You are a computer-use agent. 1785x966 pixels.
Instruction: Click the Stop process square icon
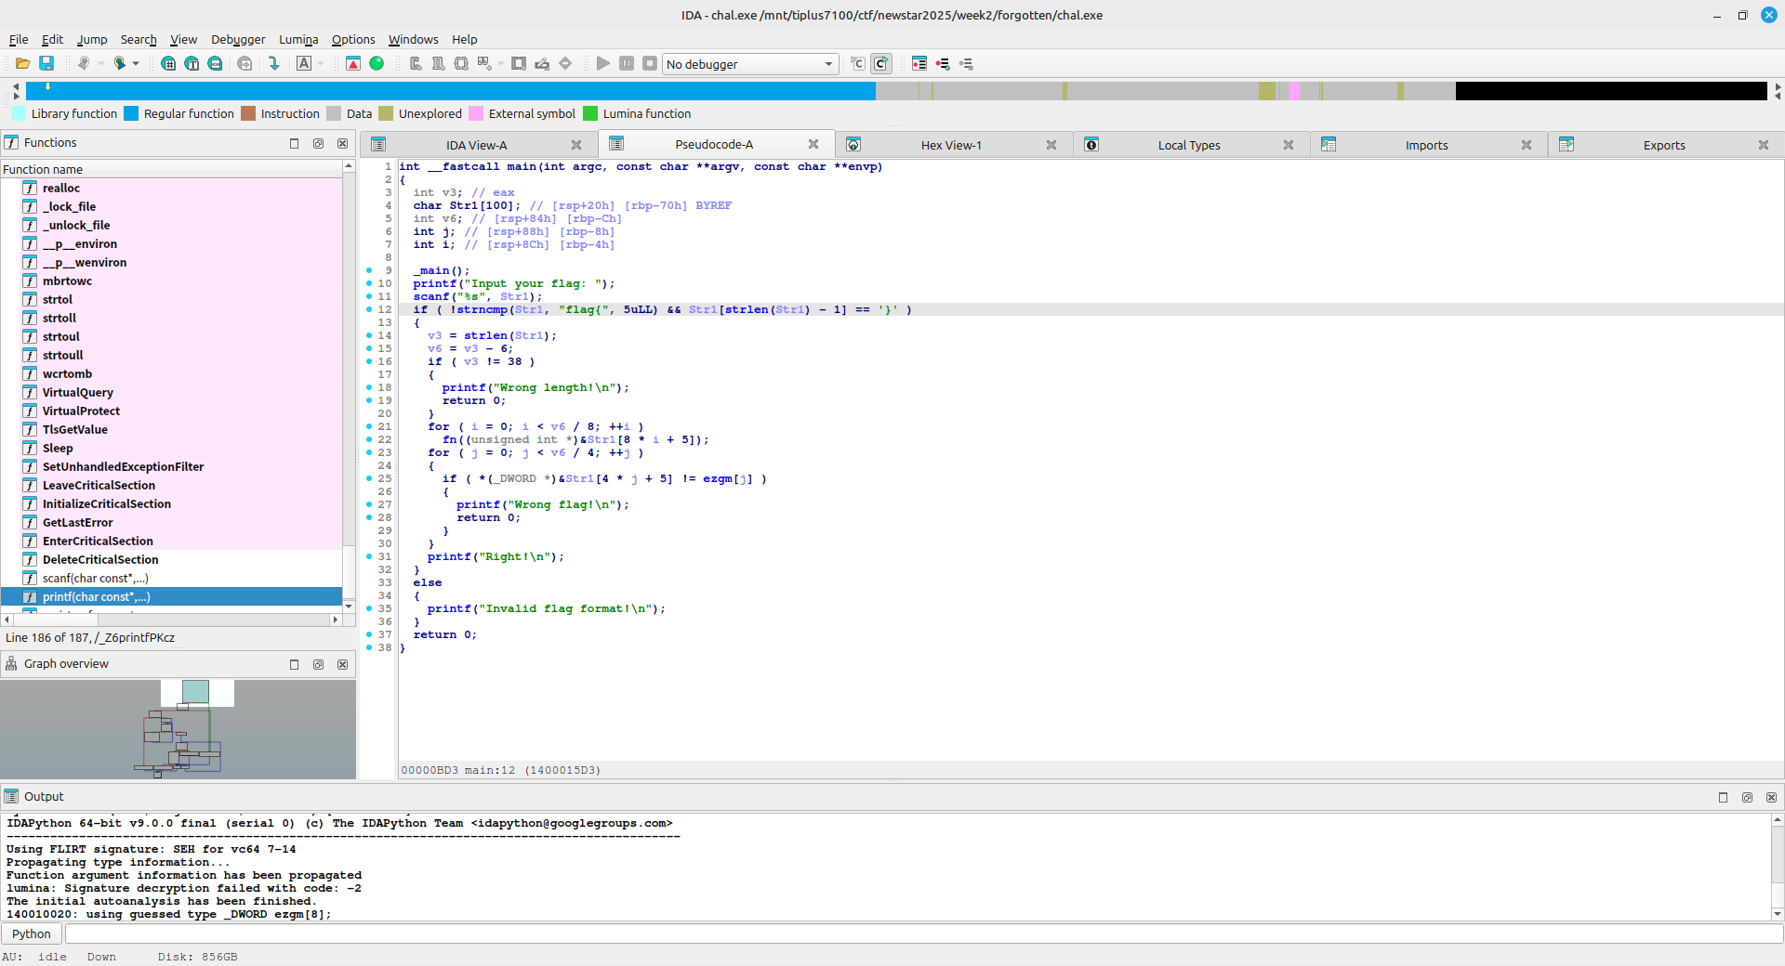[650, 64]
